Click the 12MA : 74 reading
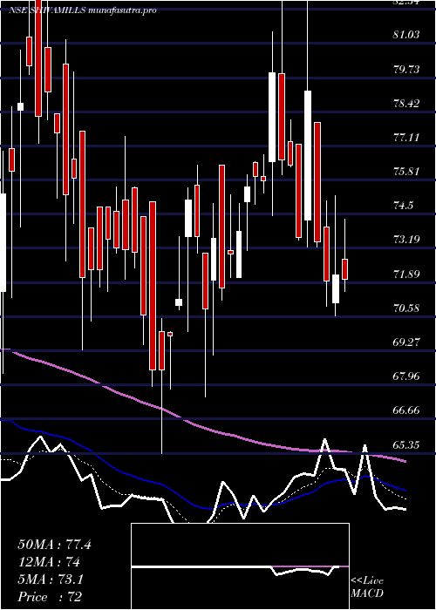 coord(49,563)
